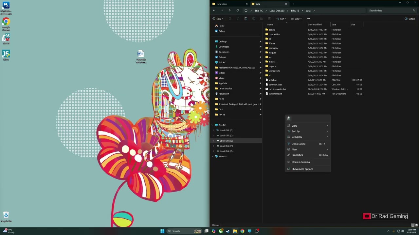
Task: Select the statements.txt file
Action: tap(275, 94)
